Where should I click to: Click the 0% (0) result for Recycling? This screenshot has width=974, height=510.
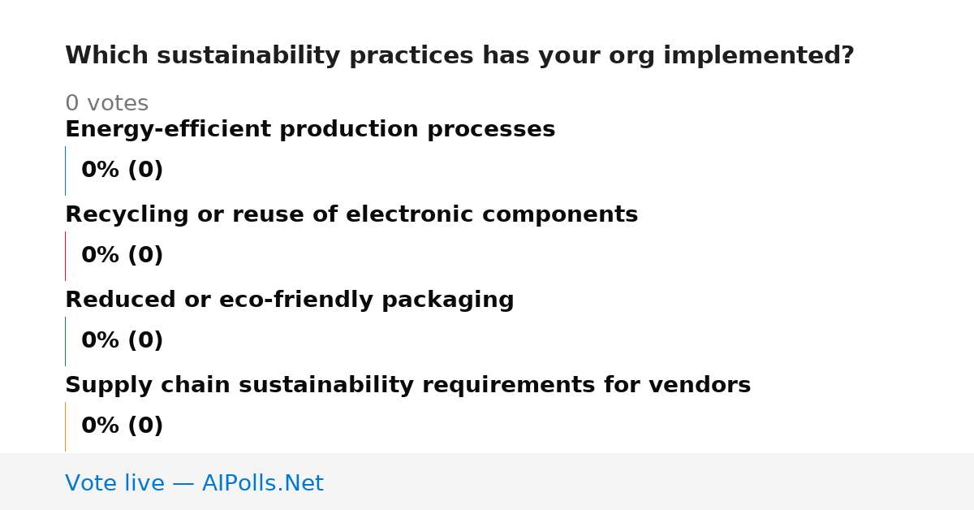coord(123,256)
